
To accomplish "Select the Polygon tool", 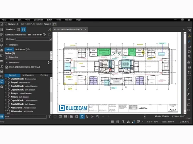I will coord(189,51).
